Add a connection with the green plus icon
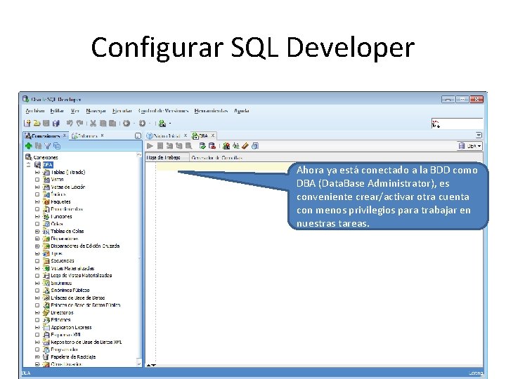 pyautogui.click(x=28, y=146)
